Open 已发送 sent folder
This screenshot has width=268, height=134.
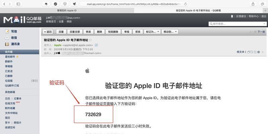pyautogui.click(x=9, y=71)
